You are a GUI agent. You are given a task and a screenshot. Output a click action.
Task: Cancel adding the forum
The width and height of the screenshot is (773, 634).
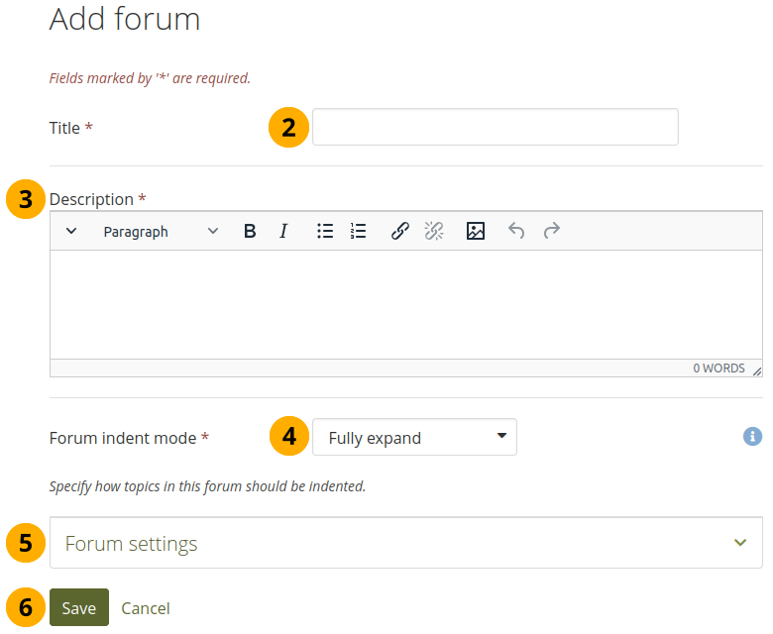[146, 608]
